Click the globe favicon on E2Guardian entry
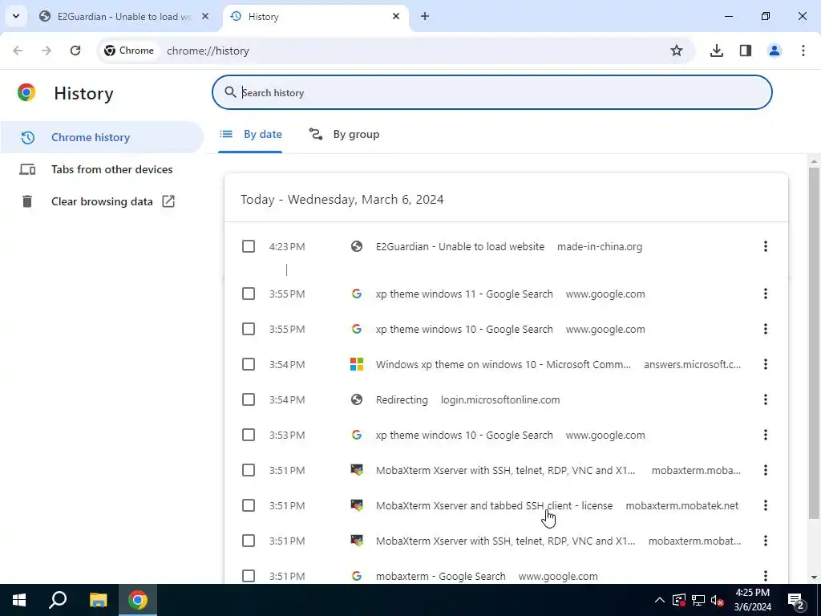The width and height of the screenshot is (821, 616). click(x=357, y=246)
